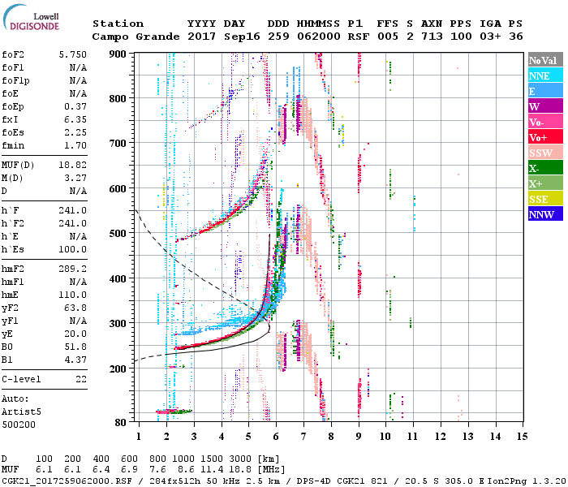Screen dimensions: 568x487
Task: Click the foEs value 2.25
Action: 75,132
